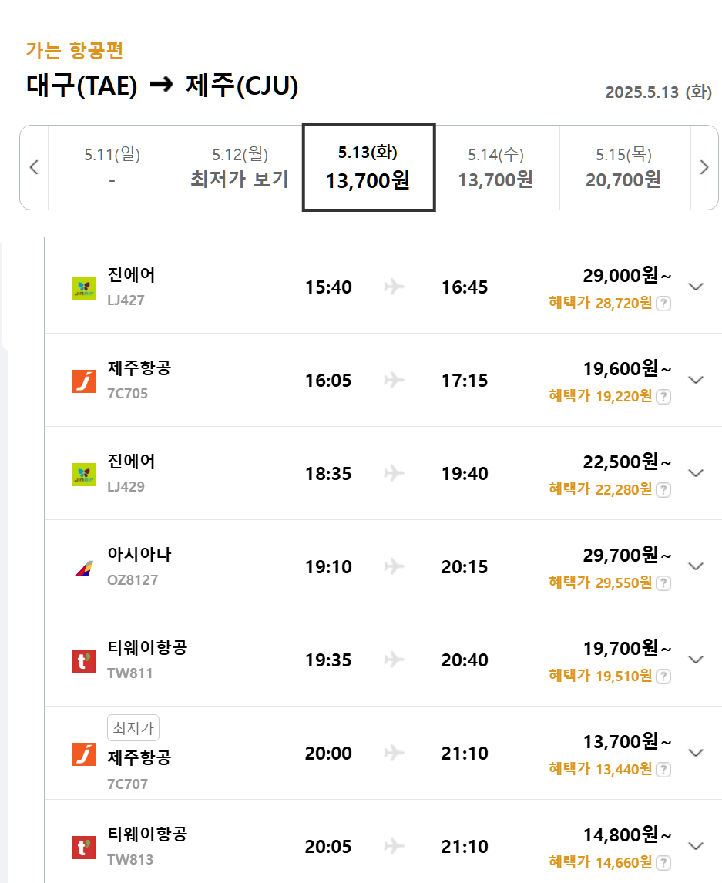
Task: Click the T'way logo for flight TW811
Action: click(84, 661)
